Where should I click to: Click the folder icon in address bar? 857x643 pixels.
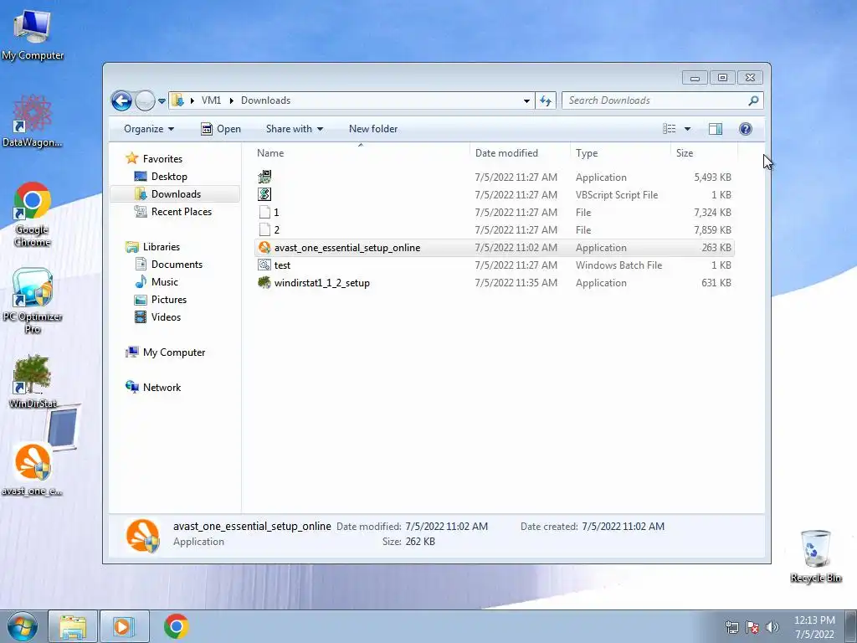[177, 100]
